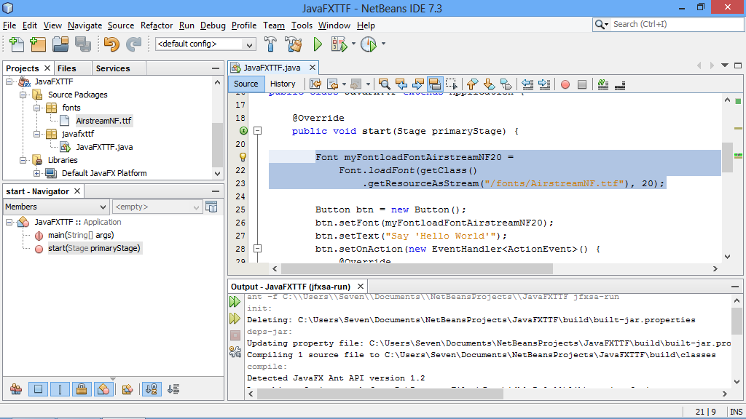Screen dimensions: 746x419
Task: Collapse the Source Packages node
Action: (x=23, y=95)
